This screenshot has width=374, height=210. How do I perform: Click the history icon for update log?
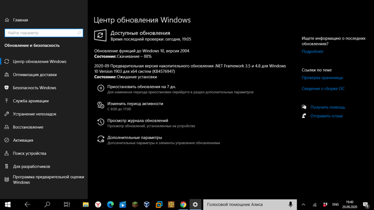point(101,122)
